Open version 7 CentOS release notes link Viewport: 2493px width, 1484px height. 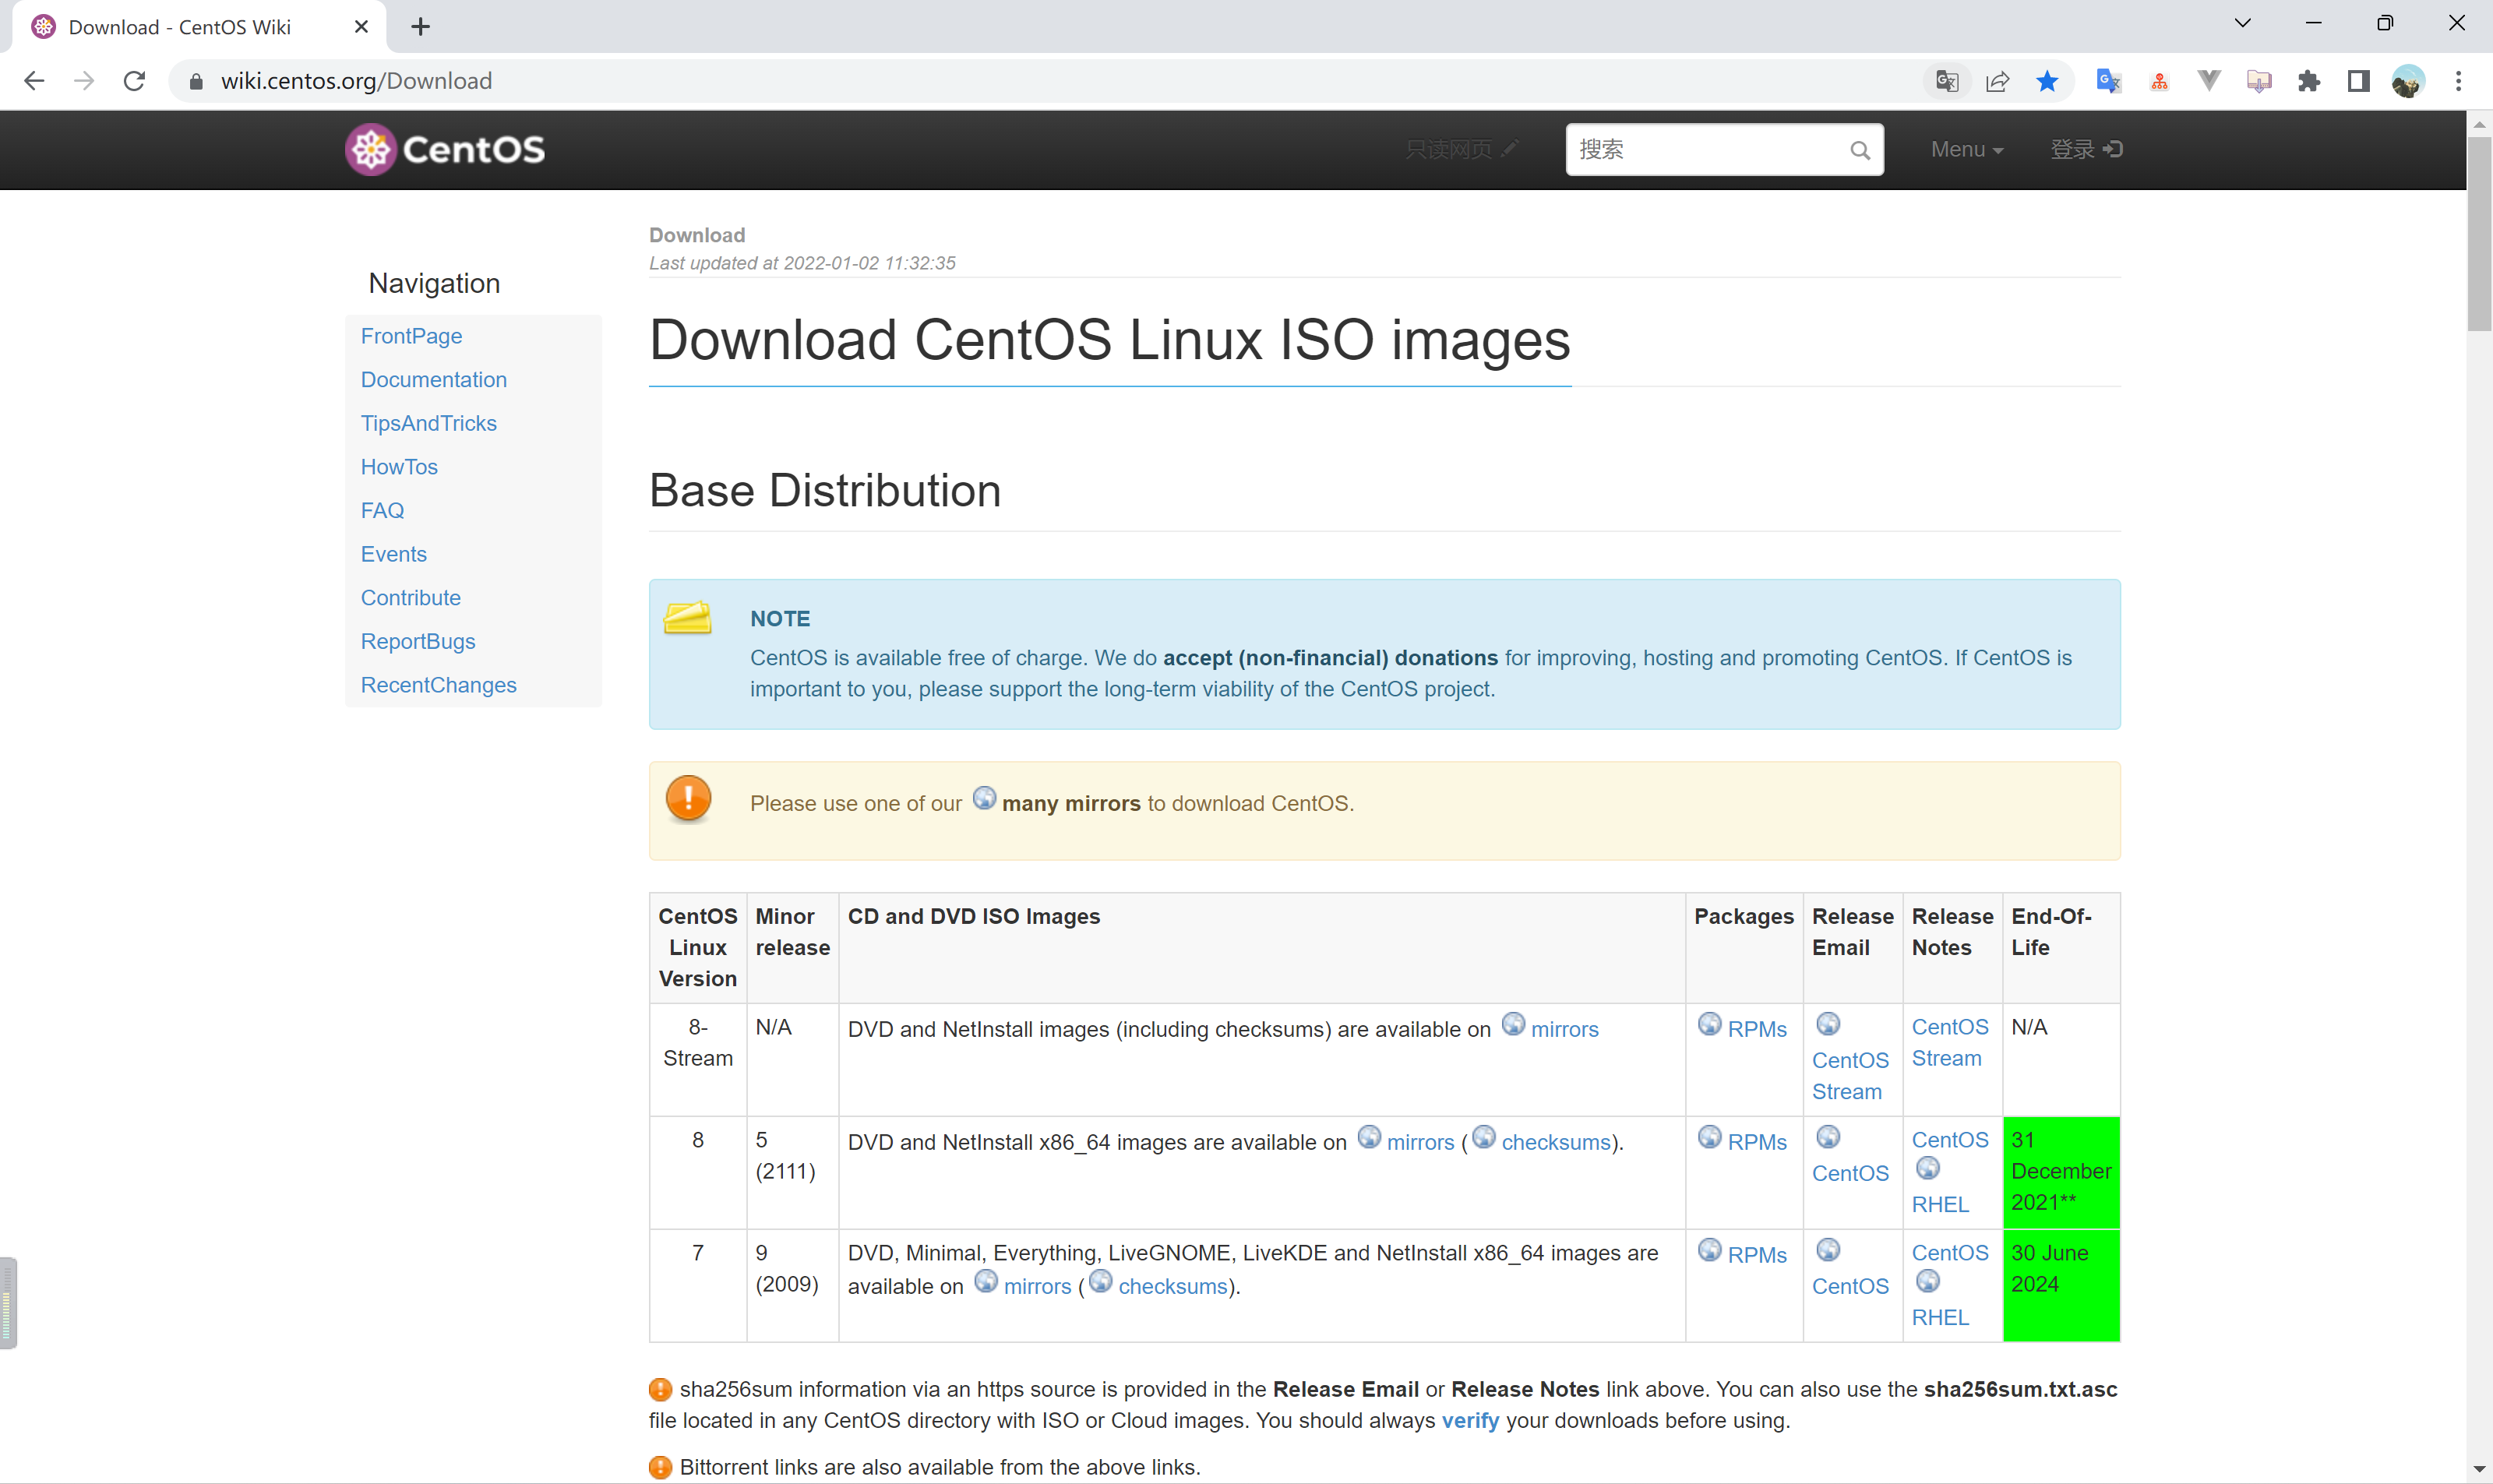point(1950,1253)
